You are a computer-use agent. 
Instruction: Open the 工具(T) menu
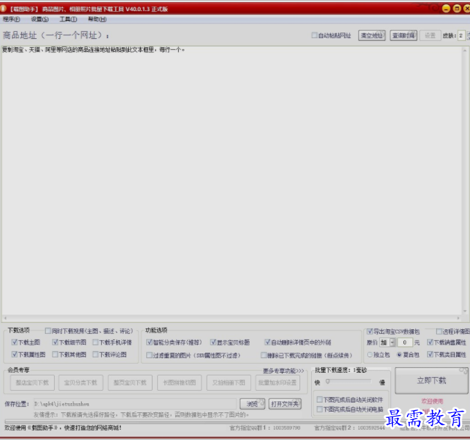[68, 19]
